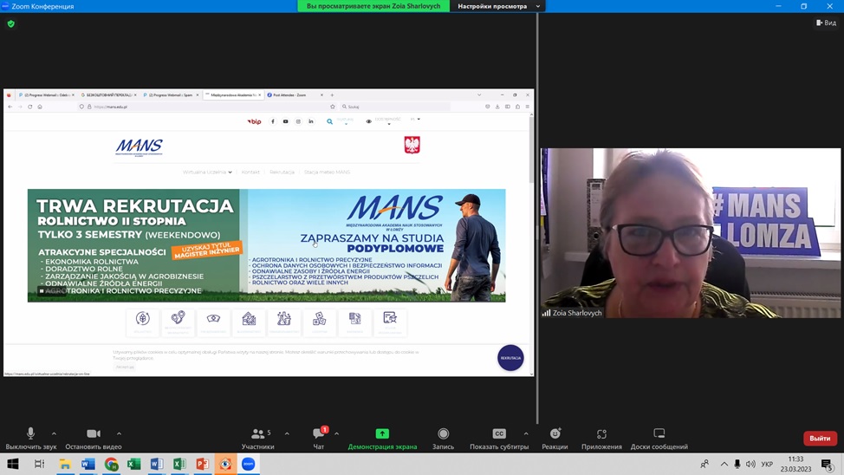The width and height of the screenshot is (844, 475).
Task: Pause the banner slideshow
Action: click(42, 291)
